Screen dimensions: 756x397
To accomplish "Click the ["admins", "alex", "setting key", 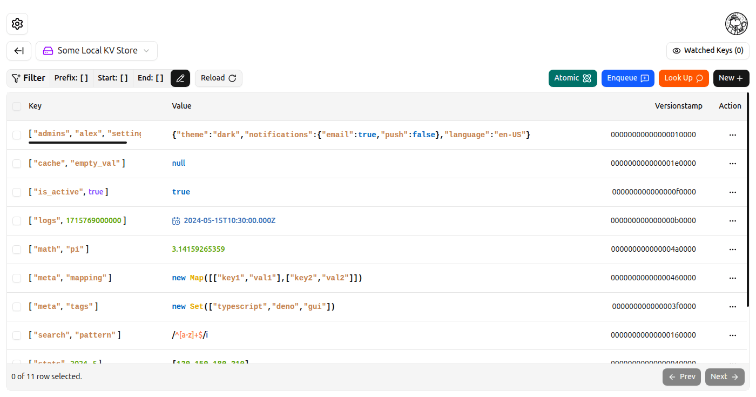I will pyautogui.click(x=85, y=134).
